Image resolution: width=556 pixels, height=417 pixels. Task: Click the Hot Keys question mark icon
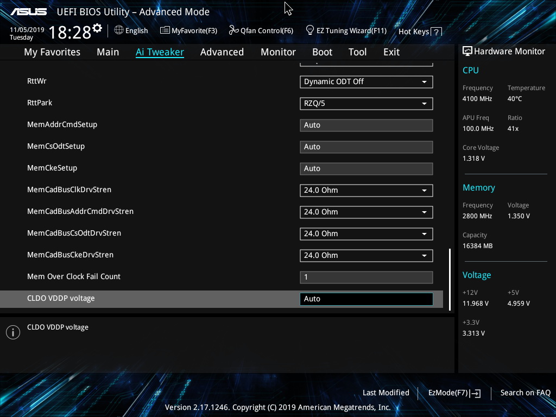437,32
